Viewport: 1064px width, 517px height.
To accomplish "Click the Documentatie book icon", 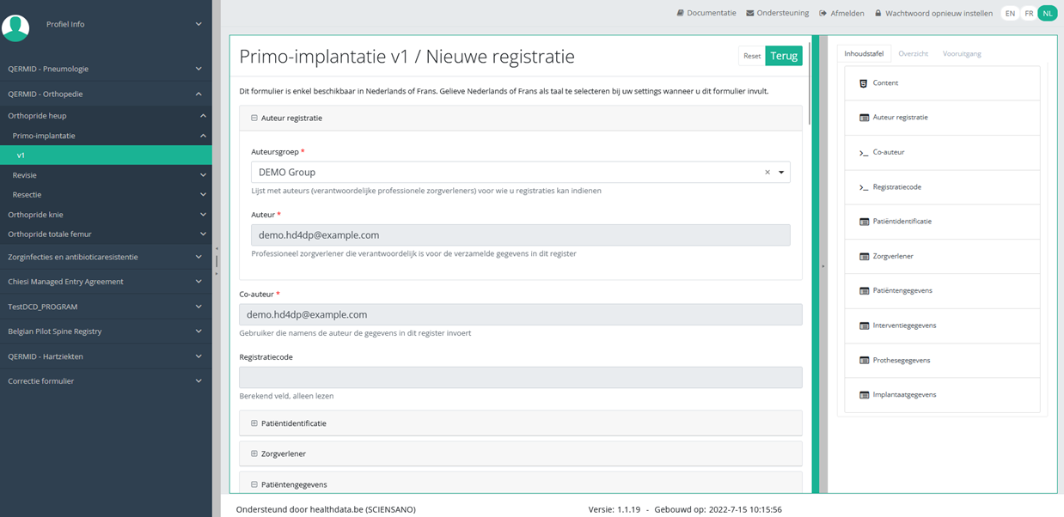I will point(681,14).
